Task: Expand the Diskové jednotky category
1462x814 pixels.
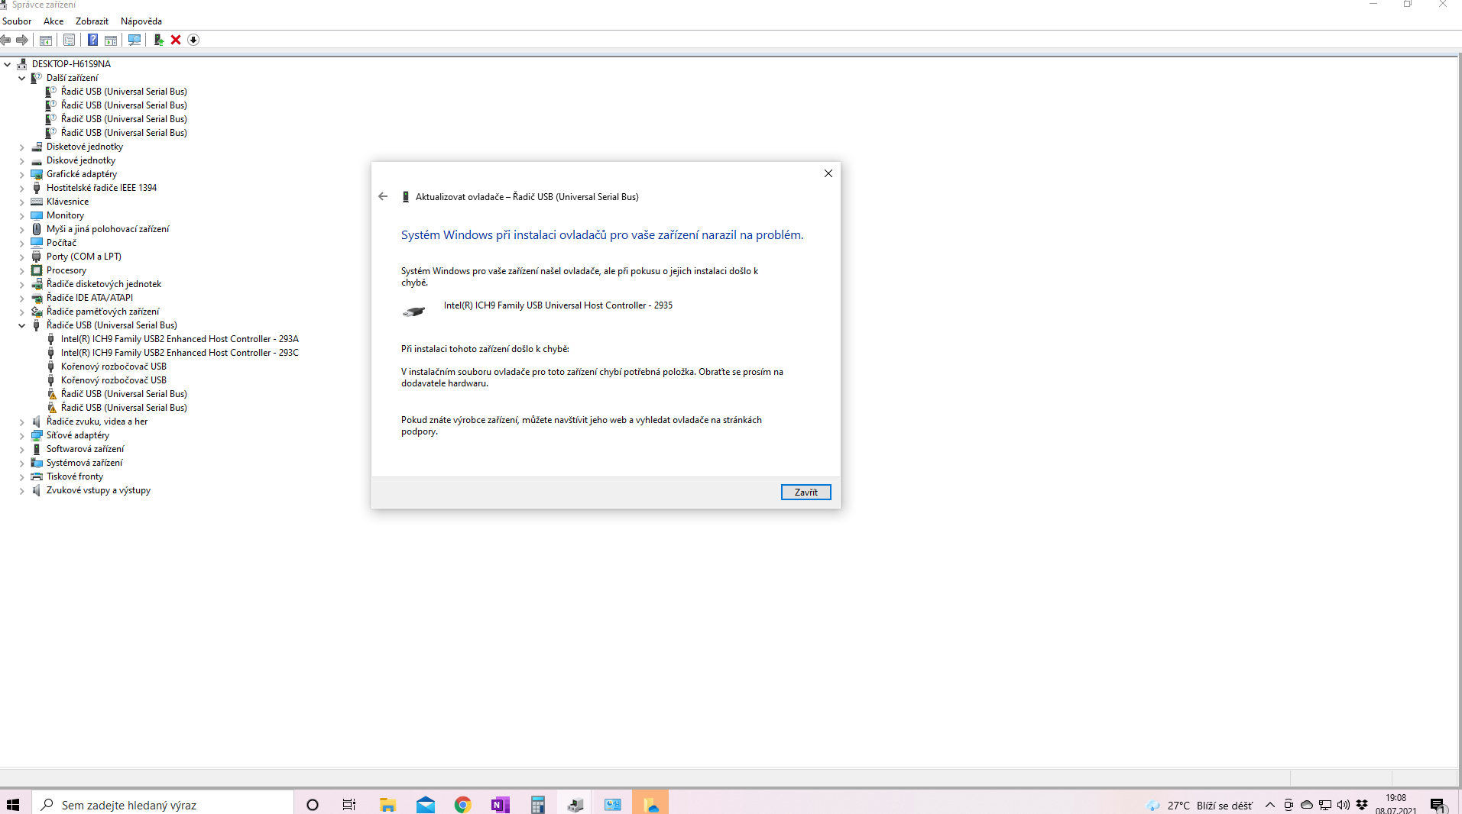Action: [x=22, y=160]
